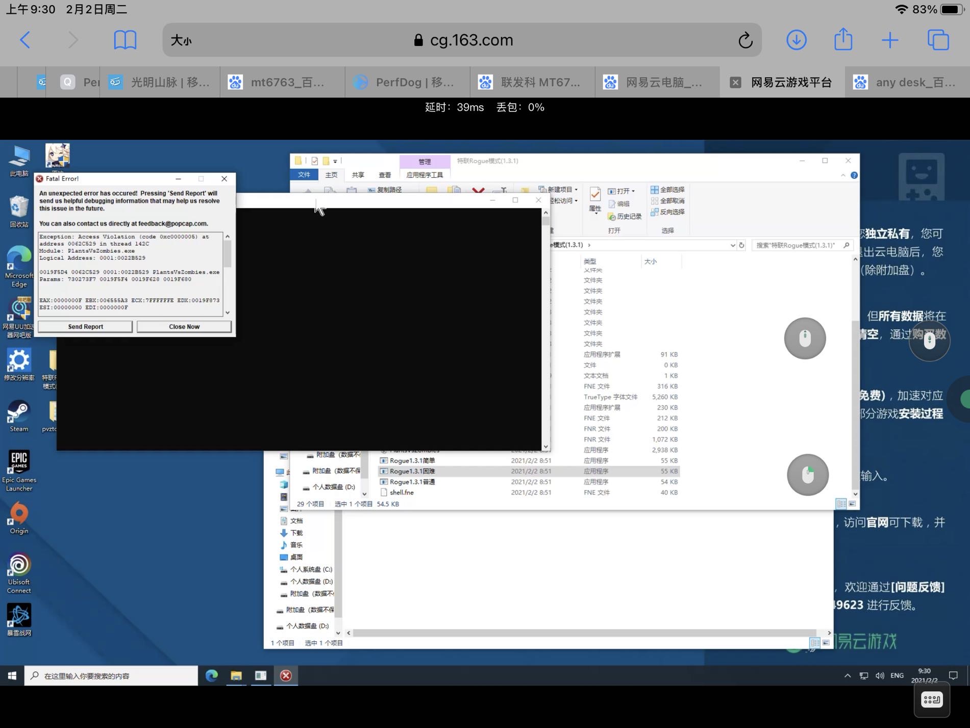Click 复制路径 in the ribbon

pyautogui.click(x=385, y=190)
